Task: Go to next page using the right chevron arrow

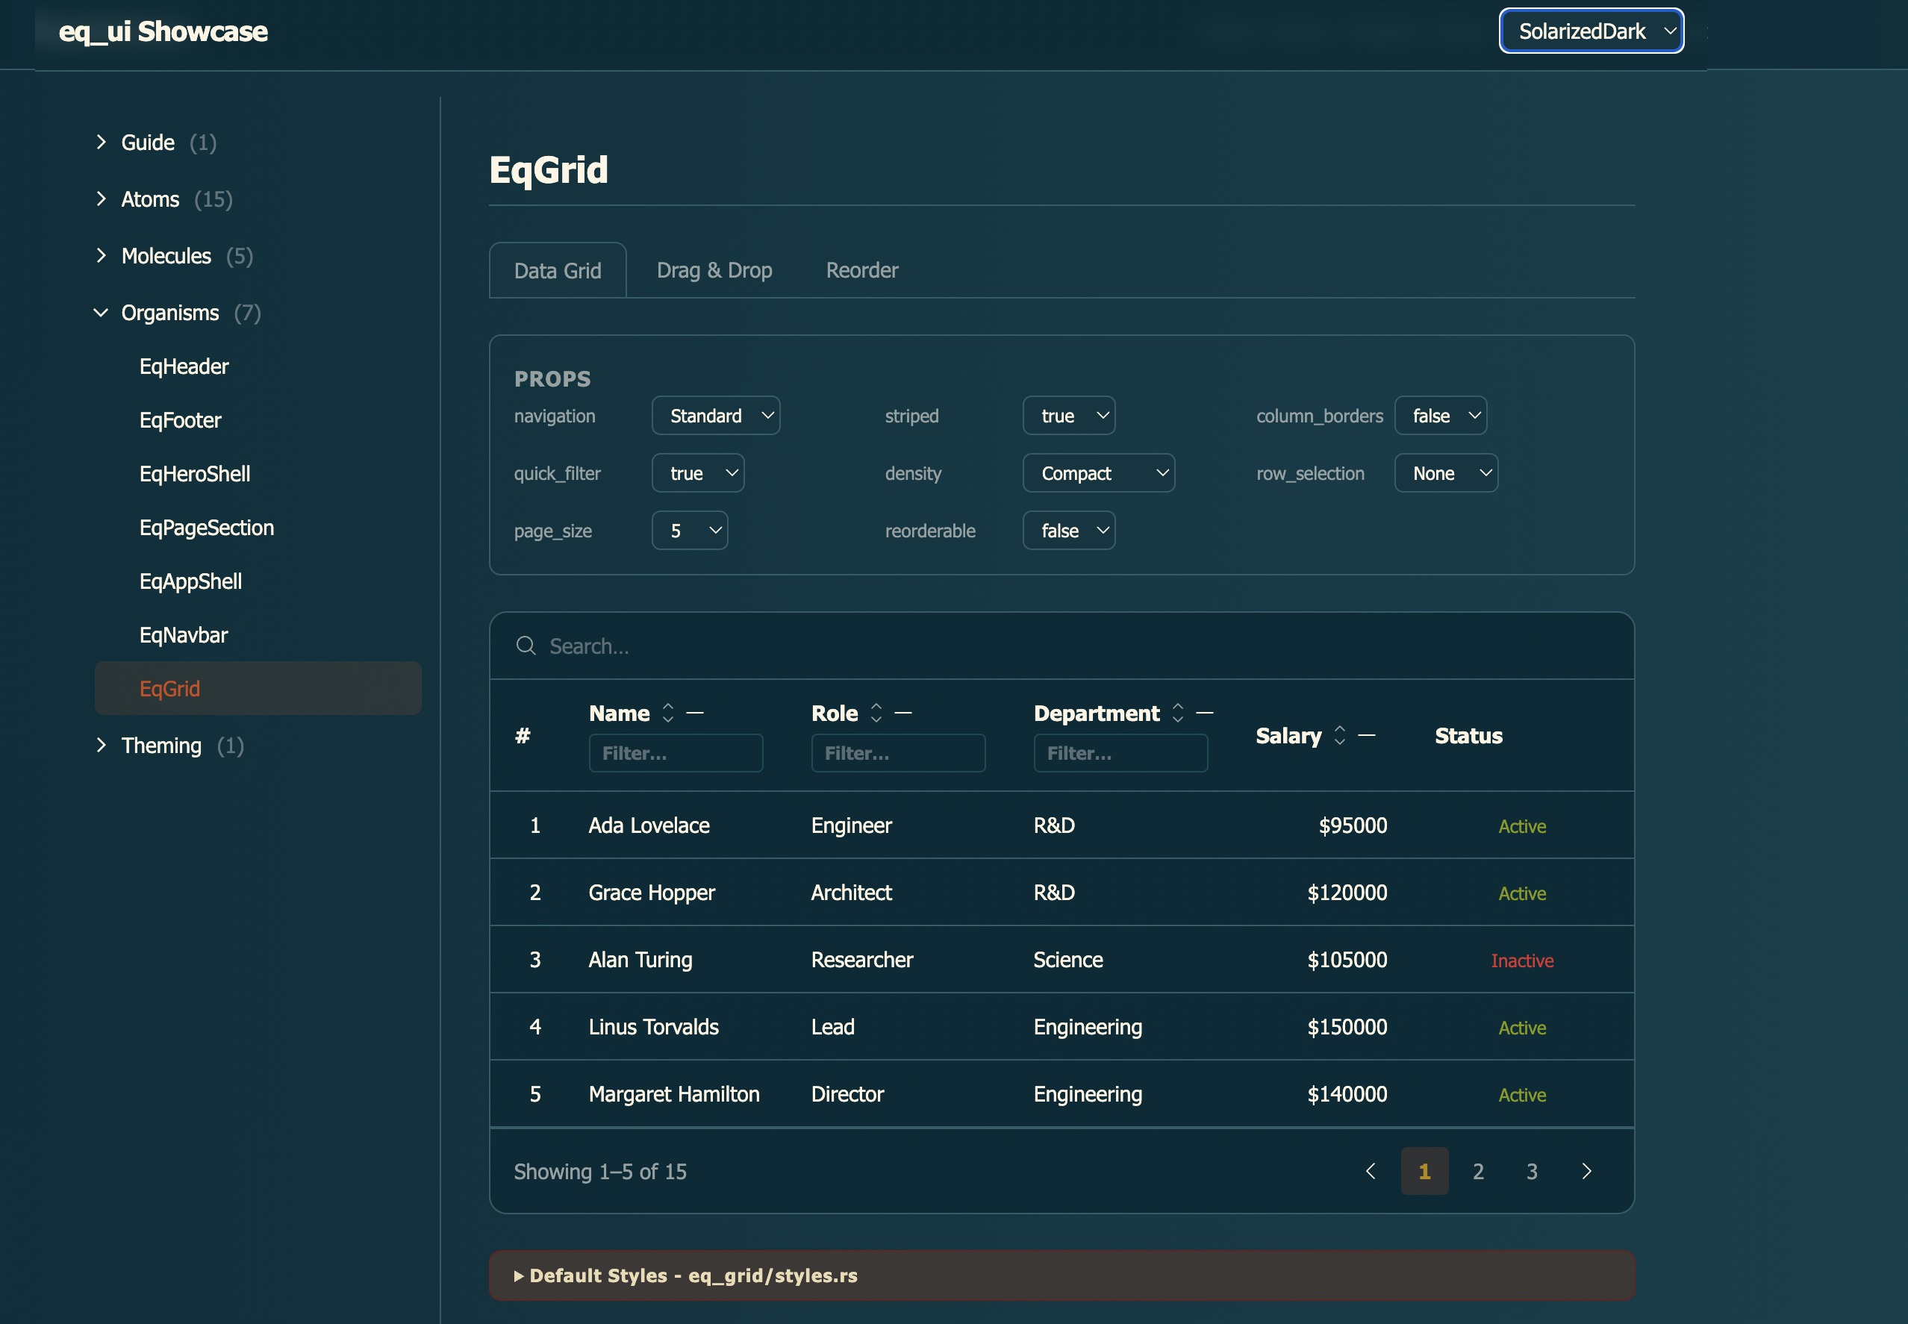Action: pyautogui.click(x=1587, y=1170)
